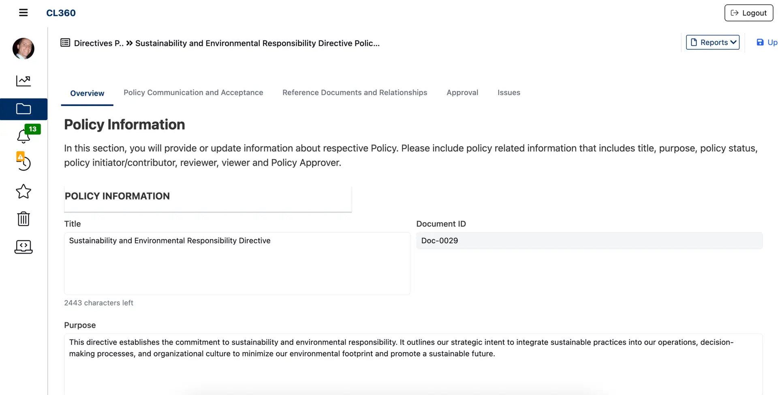
Task: Open the laptop code icon in sidebar
Action: click(x=24, y=246)
